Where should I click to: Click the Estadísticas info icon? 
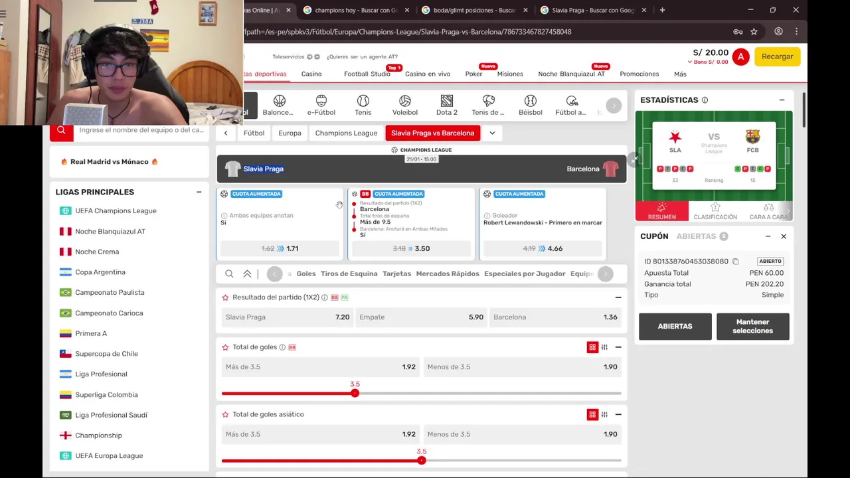(705, 100)
